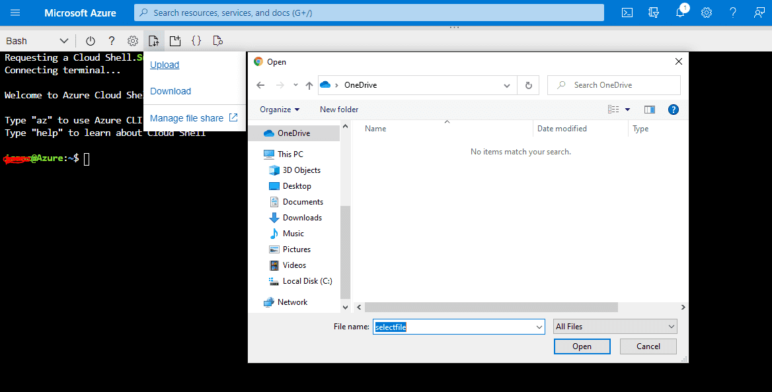The width and height of the screenshot is (772, 392).
Task: Toggle the preview pane icon
Action: pyautogui.click(x=650, y=109)
